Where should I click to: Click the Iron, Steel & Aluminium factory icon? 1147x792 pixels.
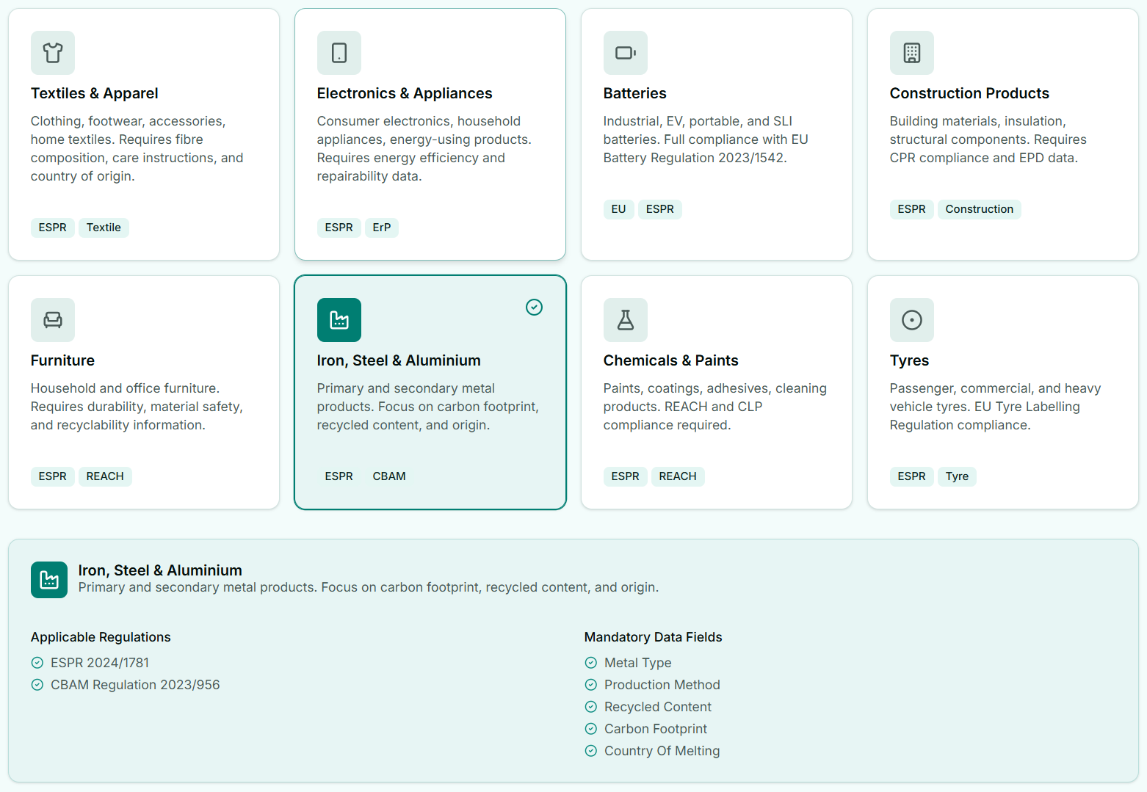click(339, 320)
